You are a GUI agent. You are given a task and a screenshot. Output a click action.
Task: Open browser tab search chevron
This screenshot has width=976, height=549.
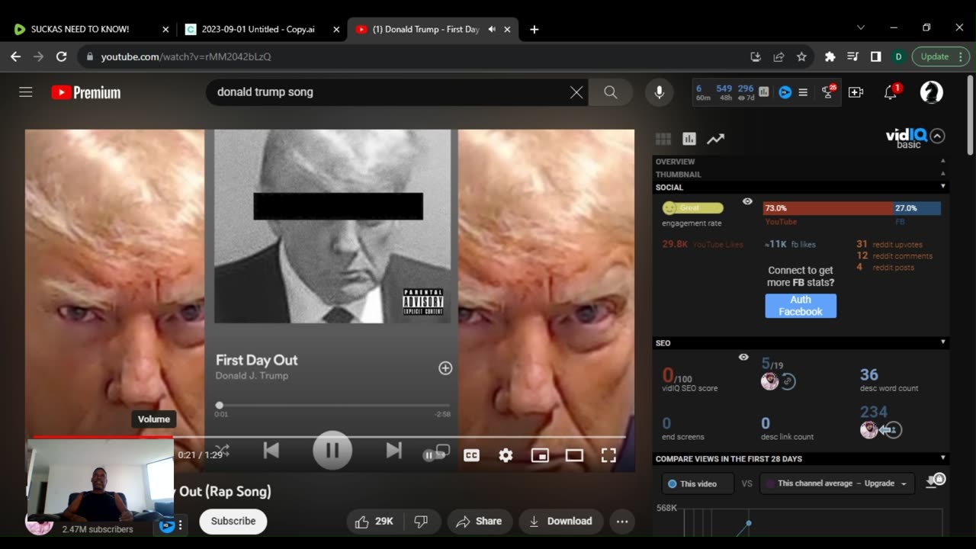(x=861, y=27)
